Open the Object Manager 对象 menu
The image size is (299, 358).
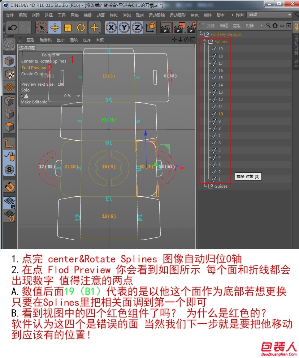250,26
